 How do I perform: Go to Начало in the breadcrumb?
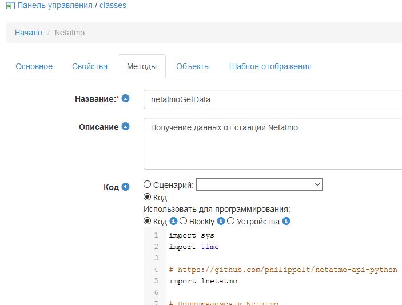coord(29,33)
